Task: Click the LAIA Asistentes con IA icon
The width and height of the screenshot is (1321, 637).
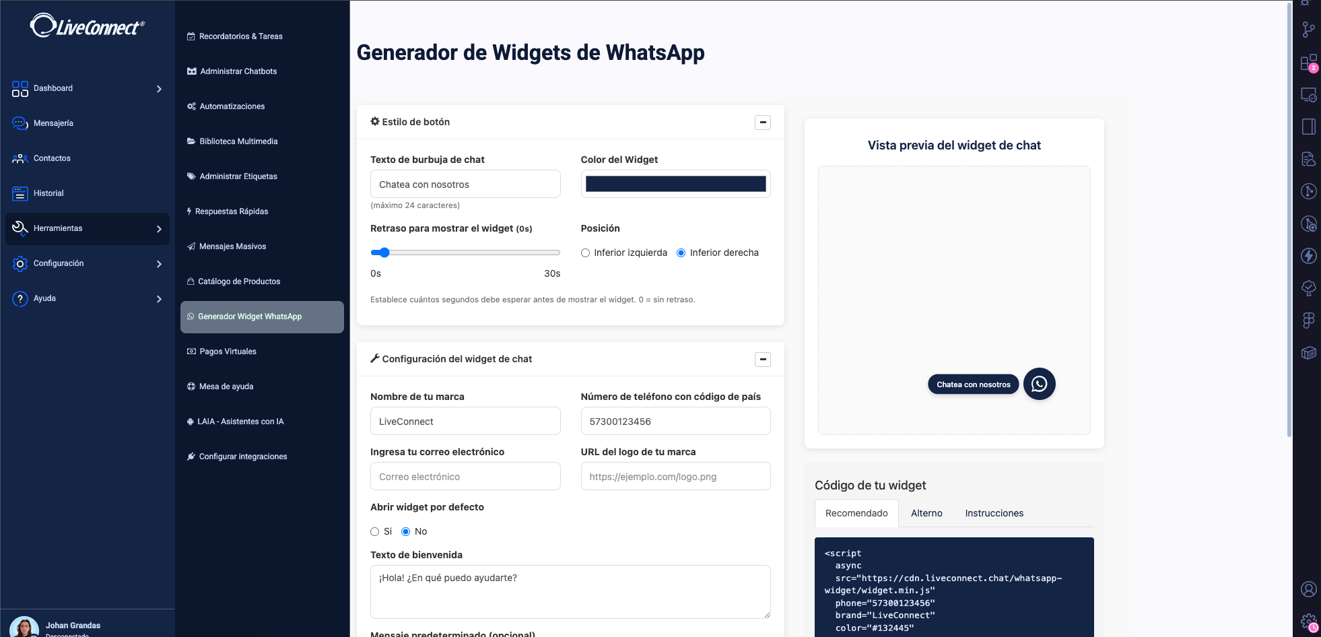Action: 191,422
